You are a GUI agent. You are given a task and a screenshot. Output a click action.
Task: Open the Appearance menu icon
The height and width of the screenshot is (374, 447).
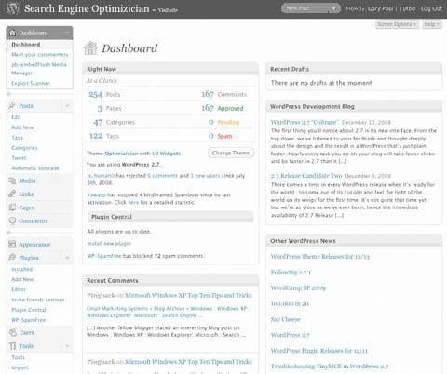click(12, 245)
